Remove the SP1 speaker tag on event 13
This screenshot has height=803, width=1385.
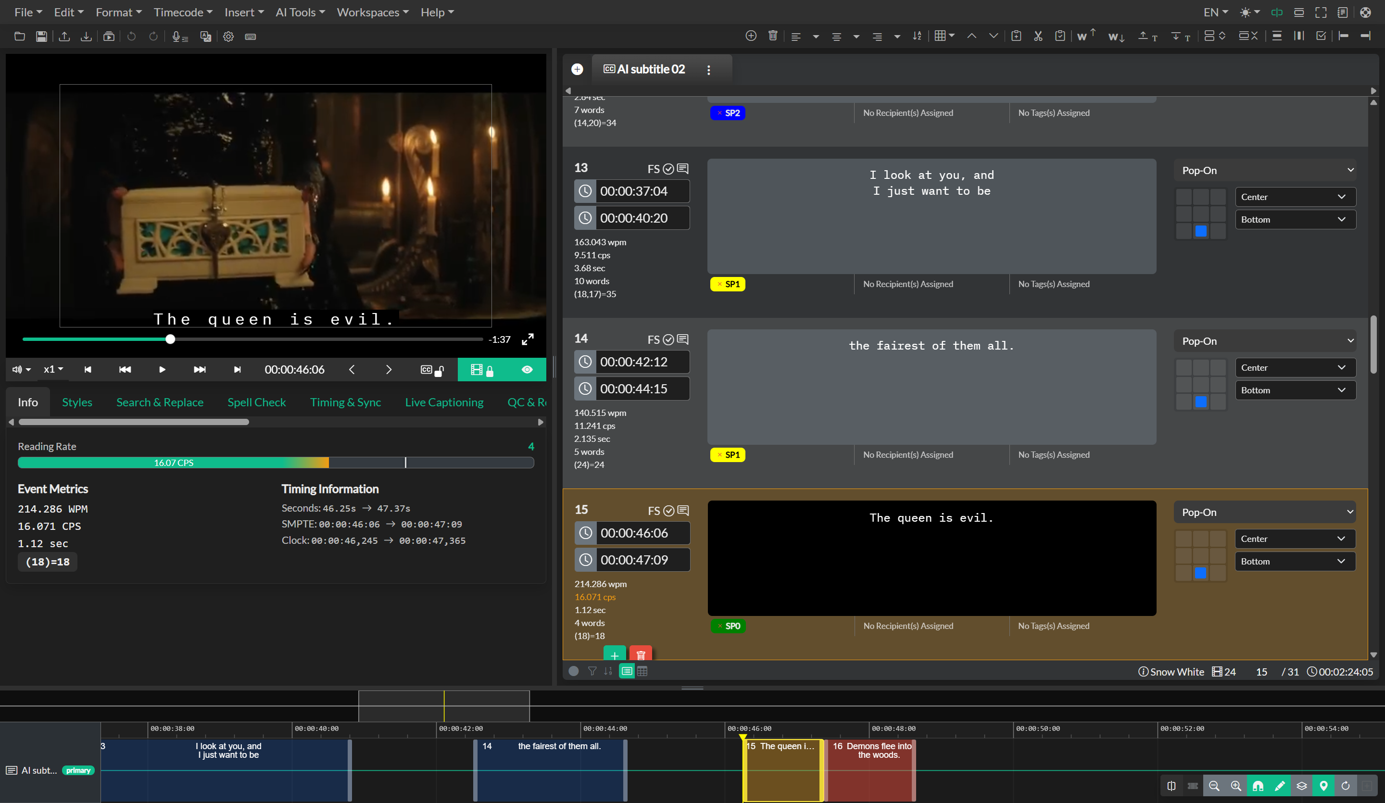pyautogui.click(x=719, y=284)
